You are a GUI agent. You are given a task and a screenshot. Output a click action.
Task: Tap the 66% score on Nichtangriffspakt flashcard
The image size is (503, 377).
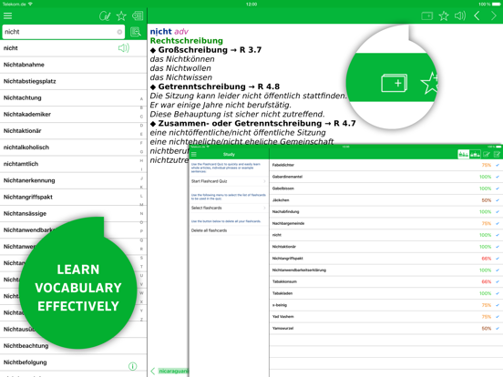487,259
